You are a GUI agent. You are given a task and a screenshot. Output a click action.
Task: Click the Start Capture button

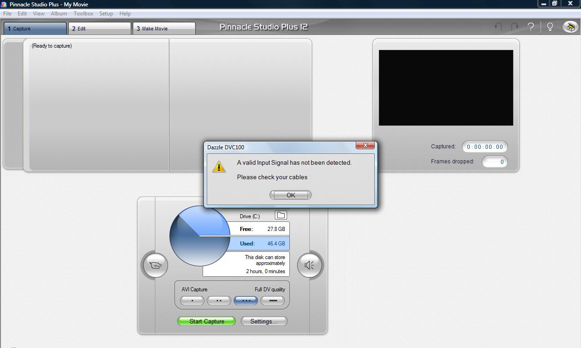point(207,321)
